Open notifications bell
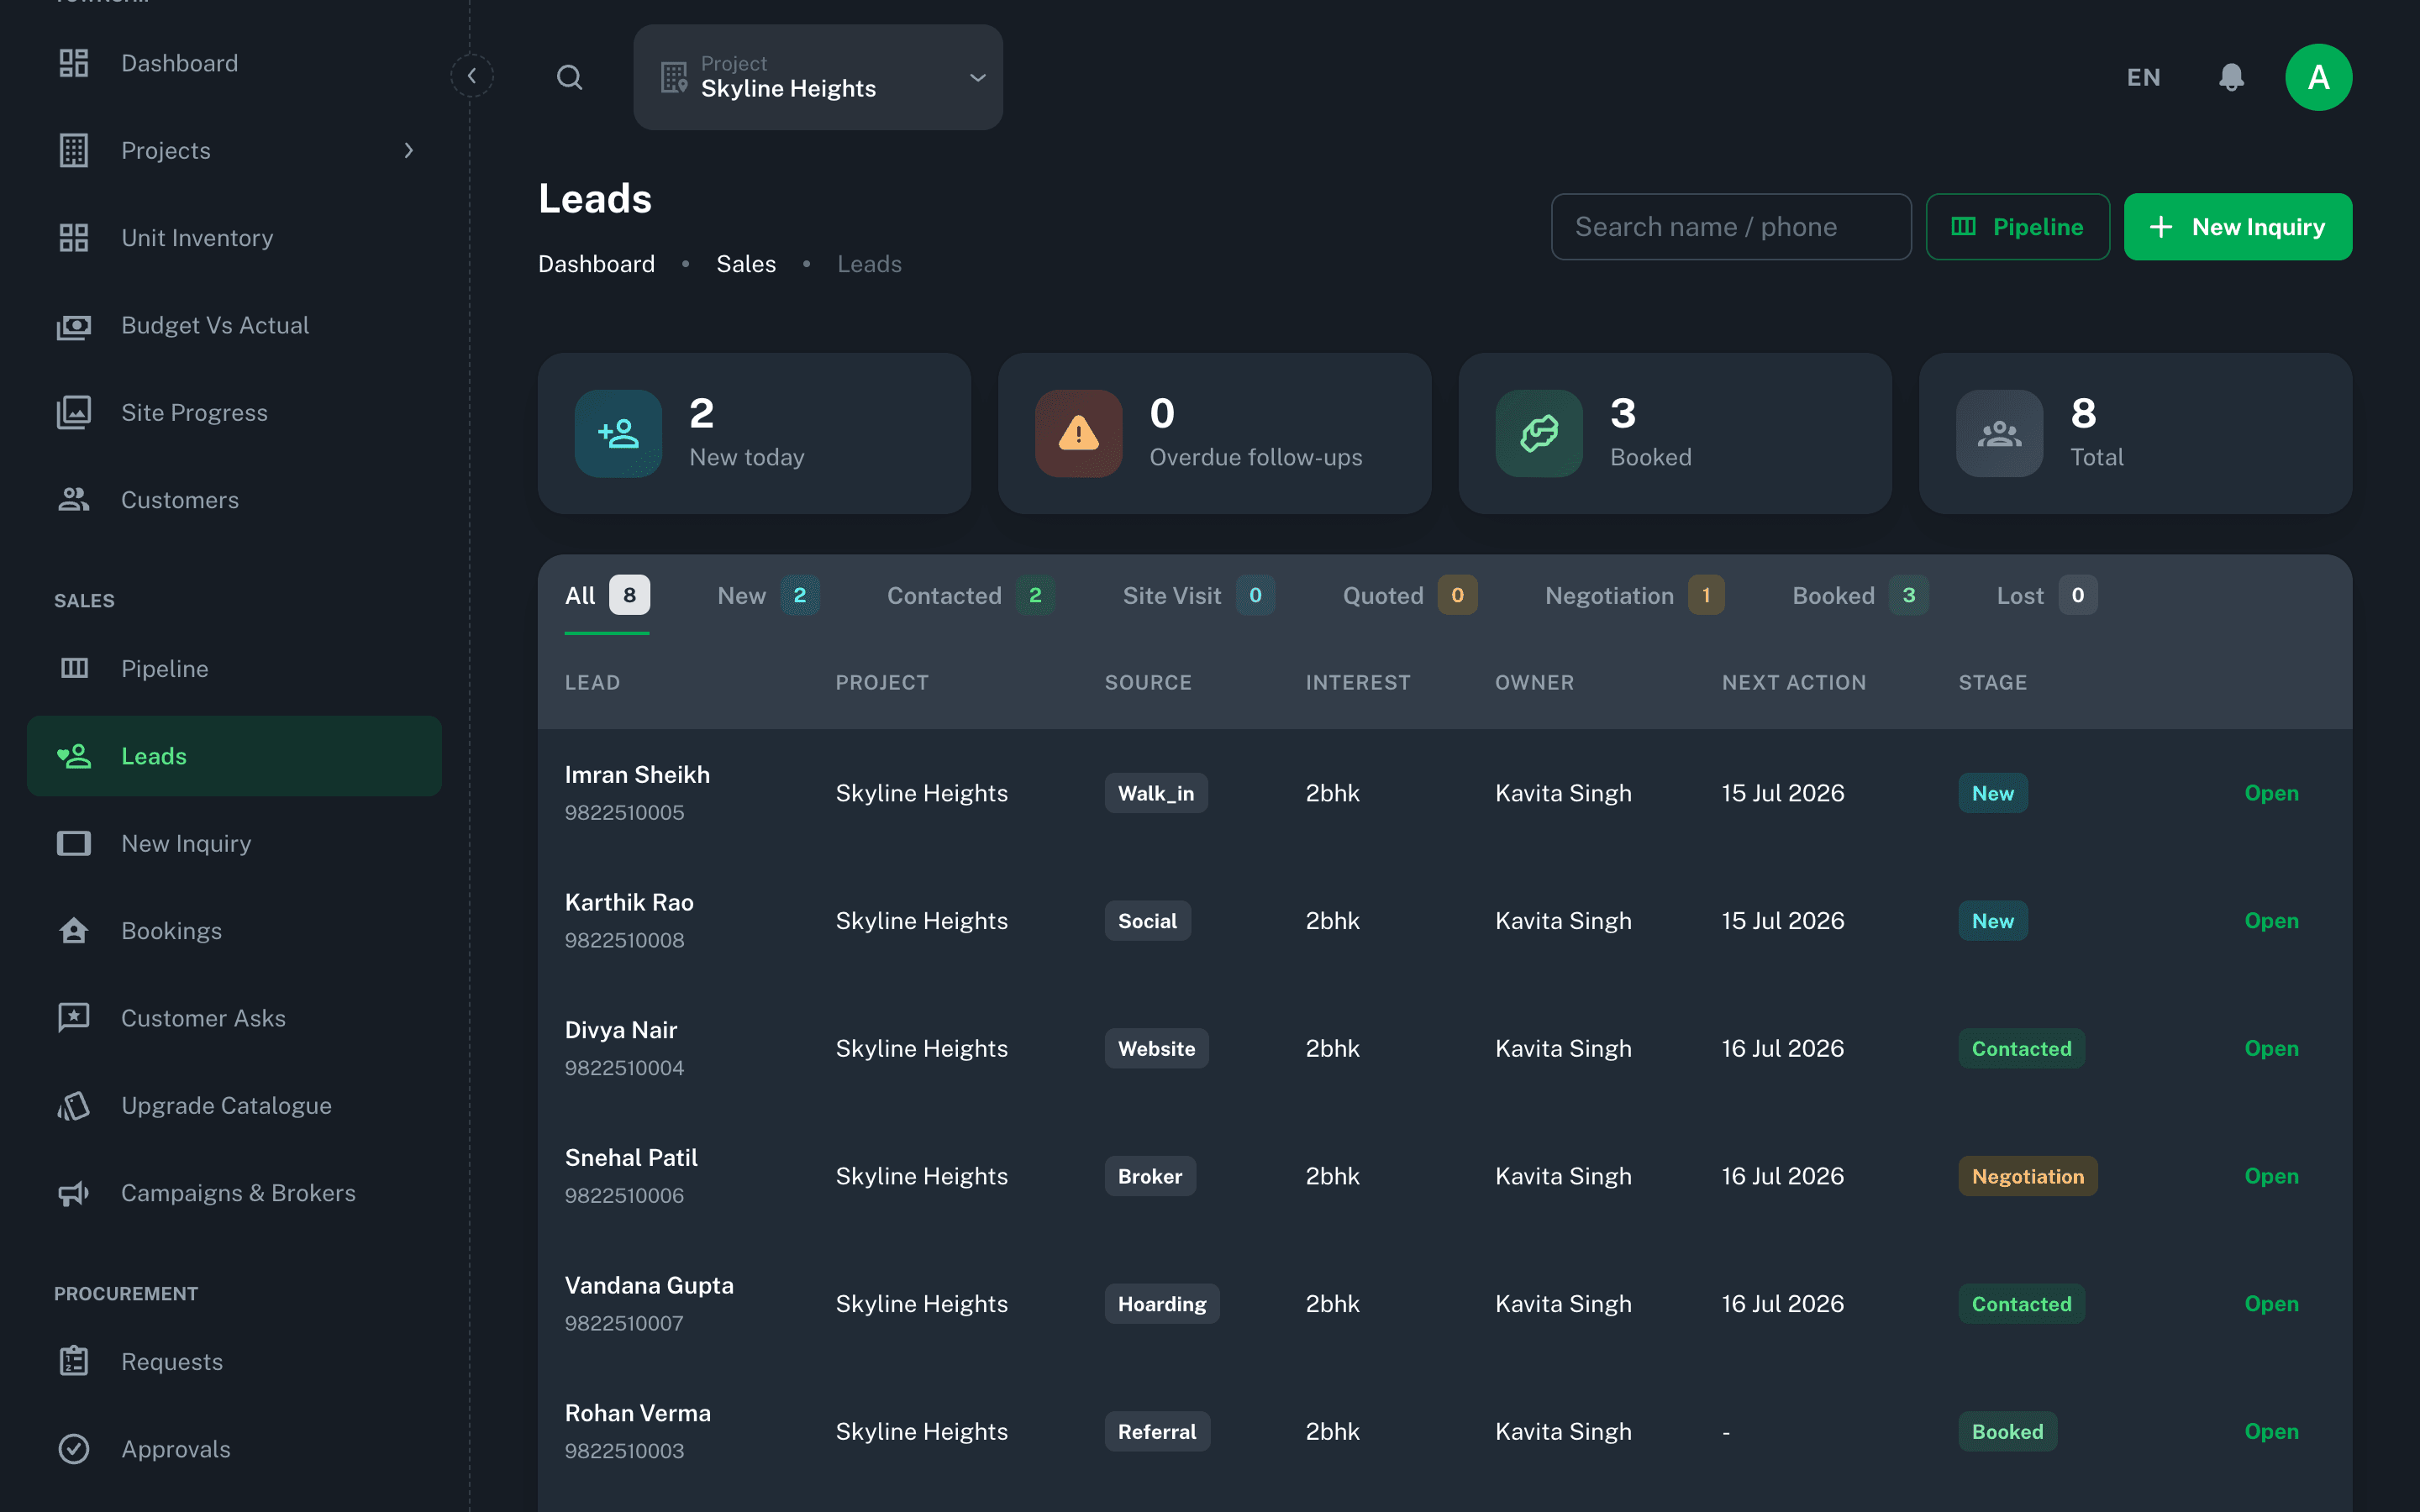Screen dimensions: 2420x1512 [2231, 77]
